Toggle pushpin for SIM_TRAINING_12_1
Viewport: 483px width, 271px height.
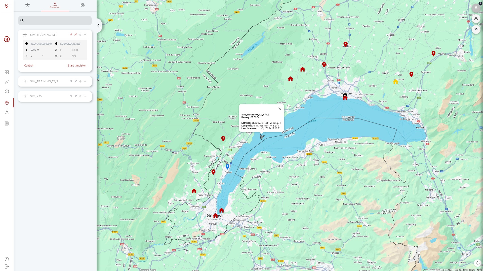pyautogui.click(x=76, y=35)
